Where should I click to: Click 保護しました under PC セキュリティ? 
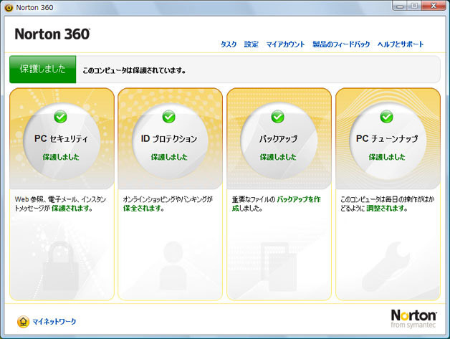click(x=61, y=157)
